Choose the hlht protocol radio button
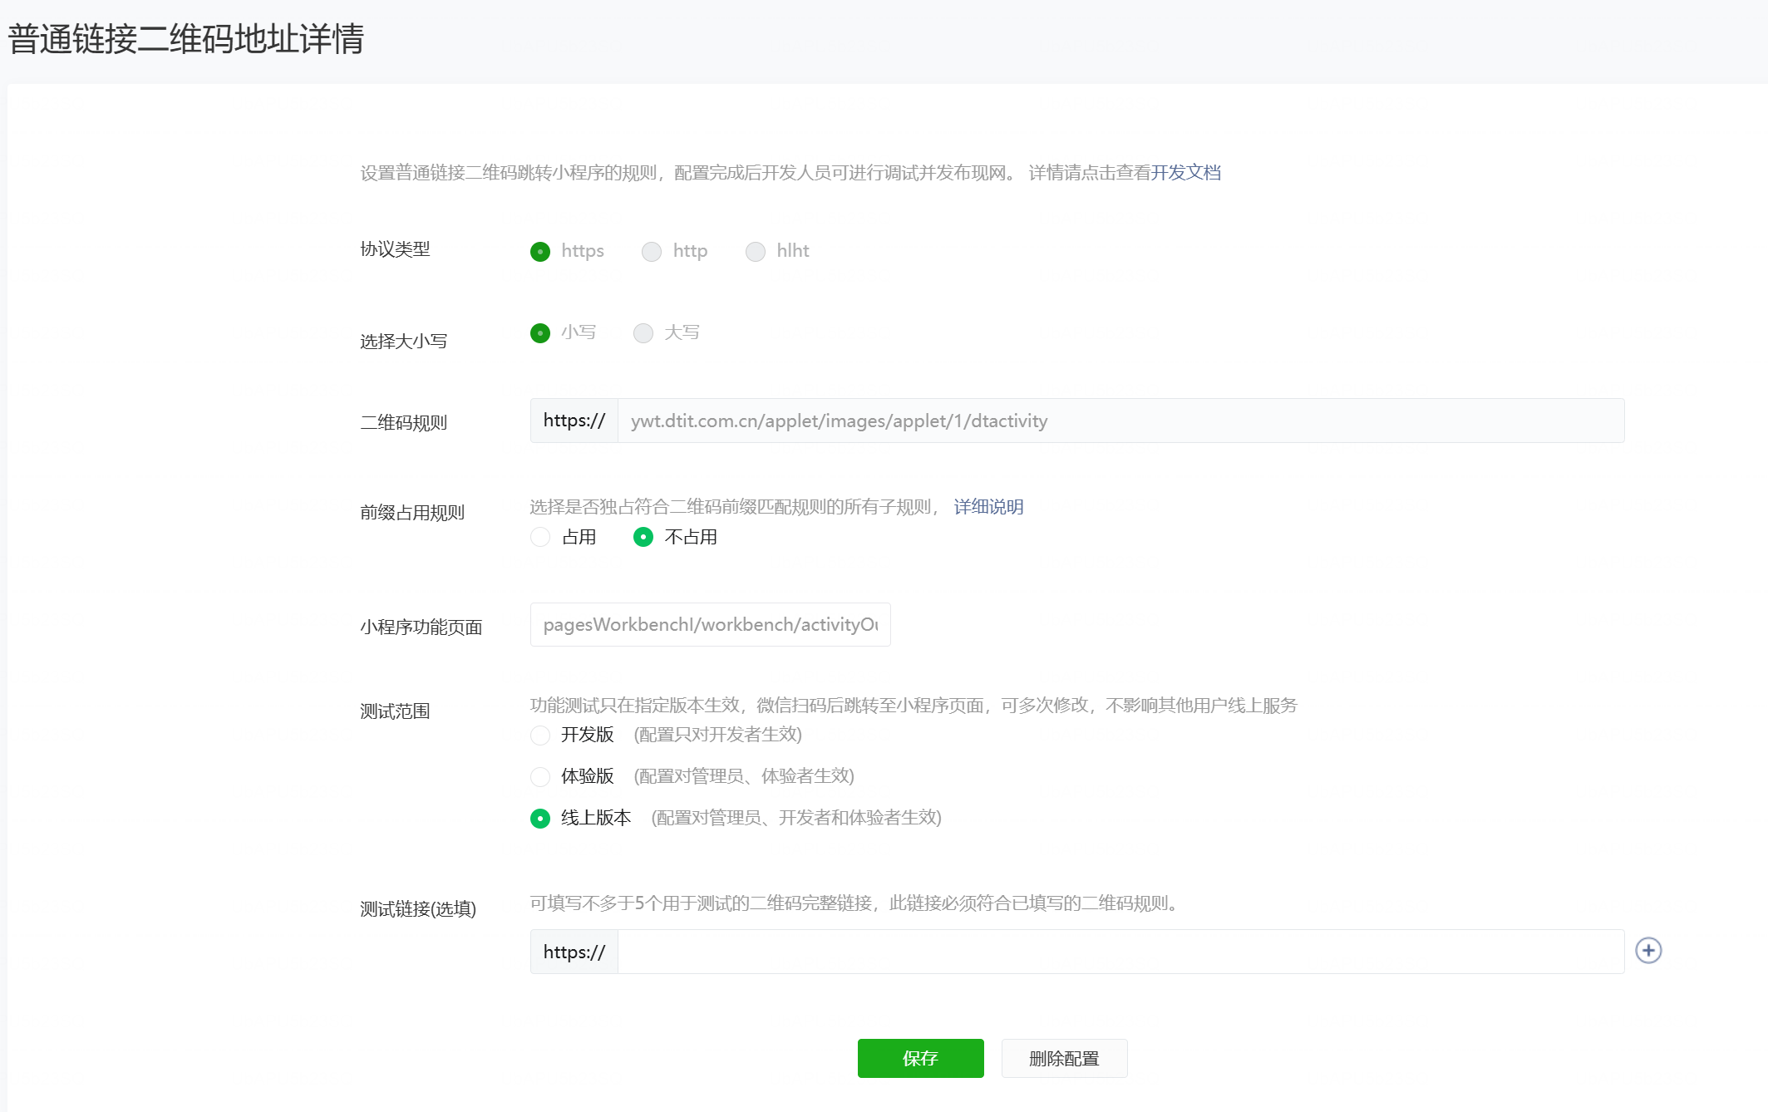Screen dimensions: 1768x1112 coord(756,251)
